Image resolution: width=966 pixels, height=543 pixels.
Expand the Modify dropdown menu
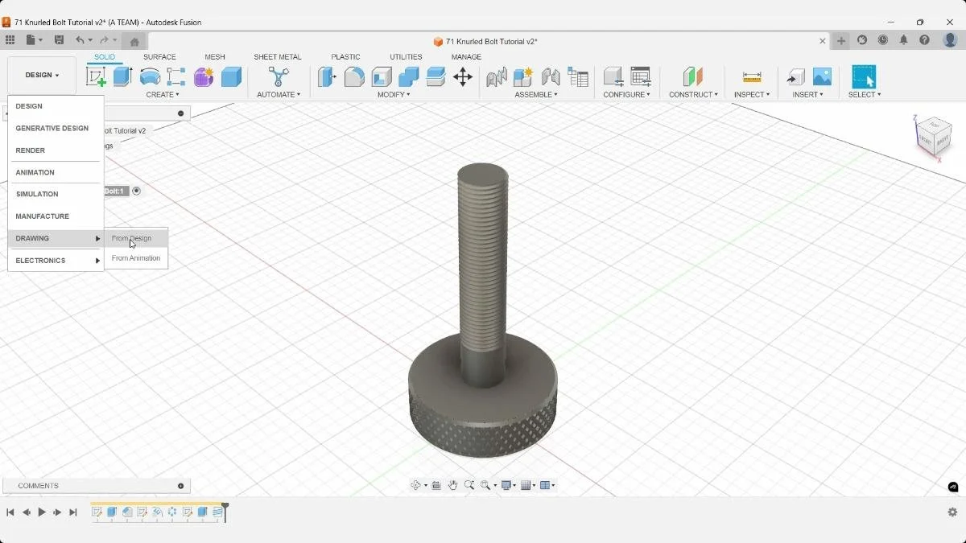394,95
